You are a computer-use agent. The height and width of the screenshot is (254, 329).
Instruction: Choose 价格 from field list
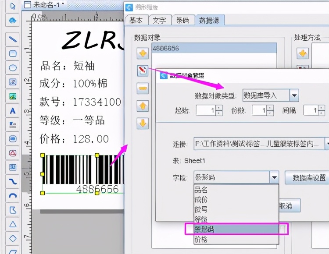click(x=236, y=239)
